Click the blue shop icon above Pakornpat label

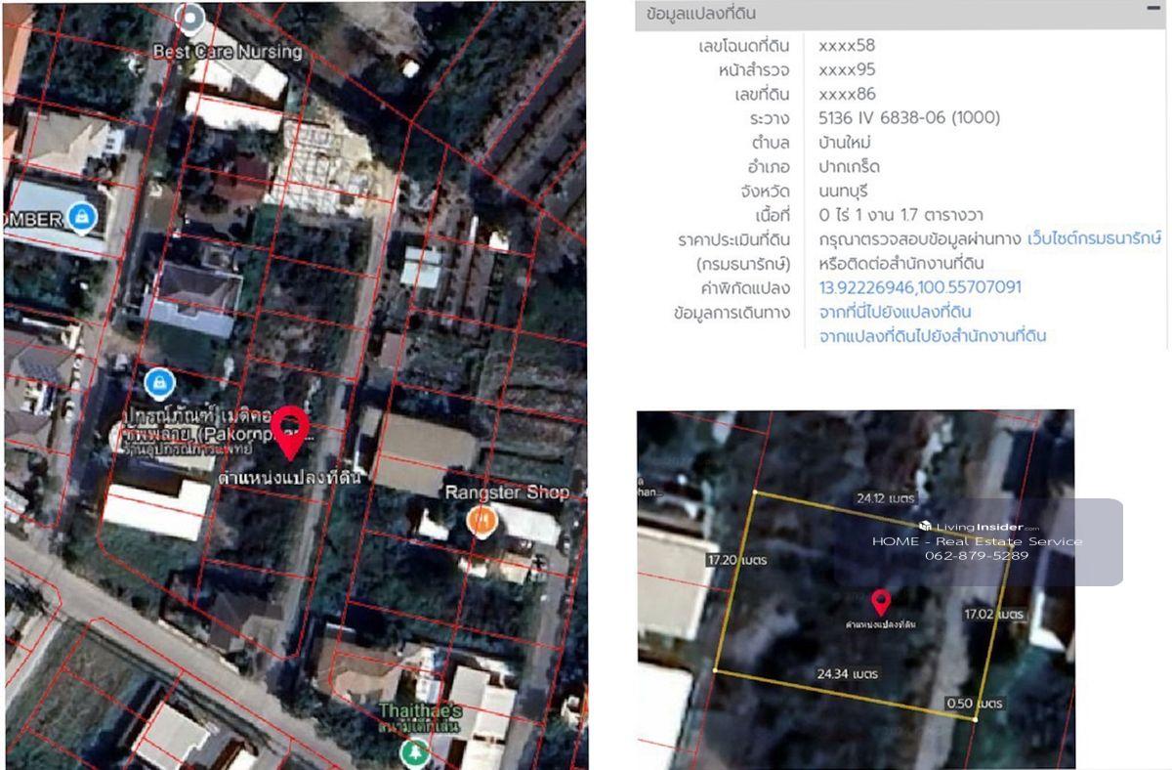click(156, 381)
